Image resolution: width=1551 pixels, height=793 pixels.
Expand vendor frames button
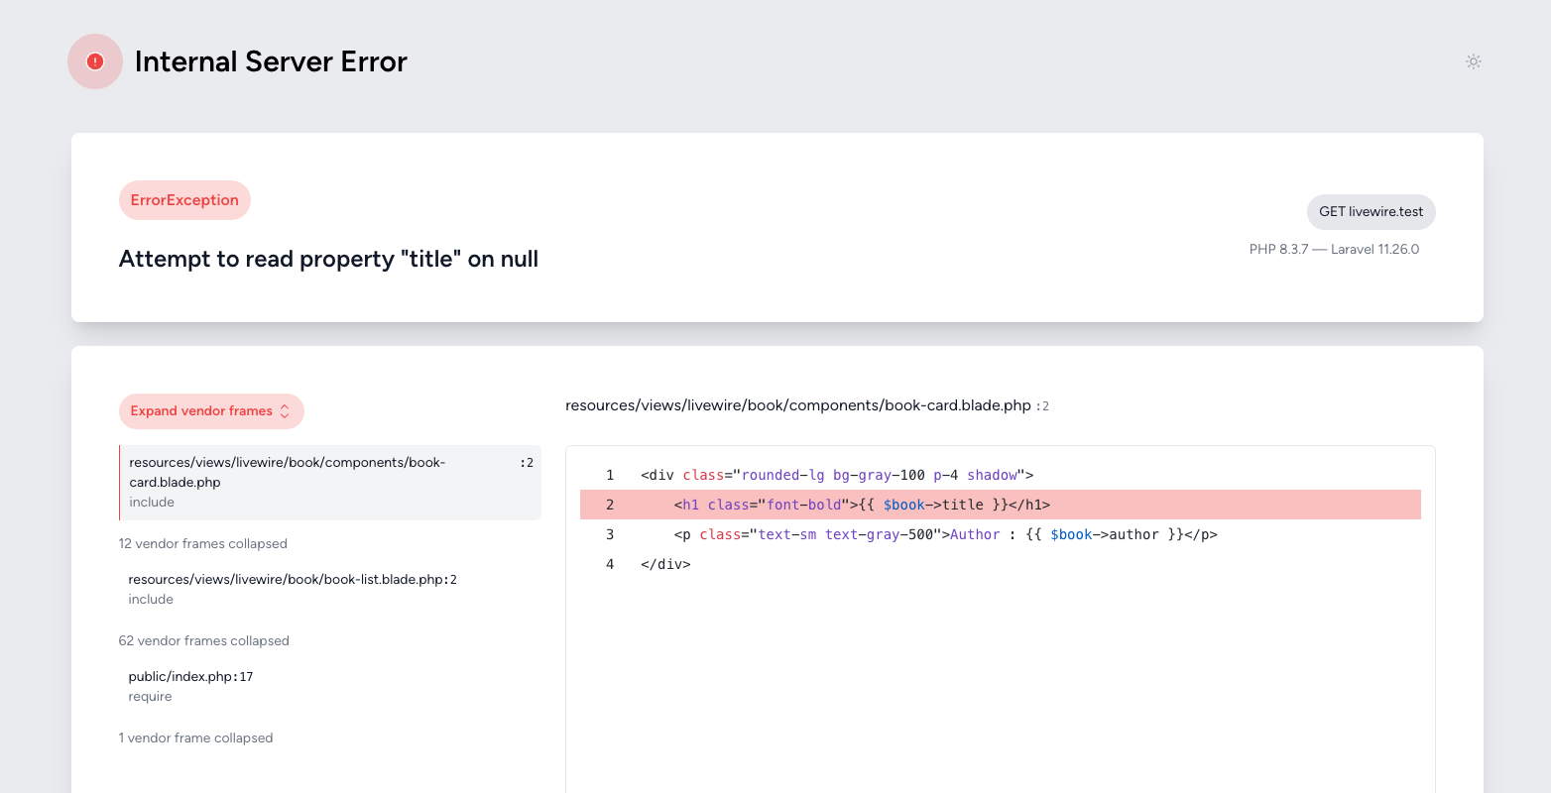(211, 411)
